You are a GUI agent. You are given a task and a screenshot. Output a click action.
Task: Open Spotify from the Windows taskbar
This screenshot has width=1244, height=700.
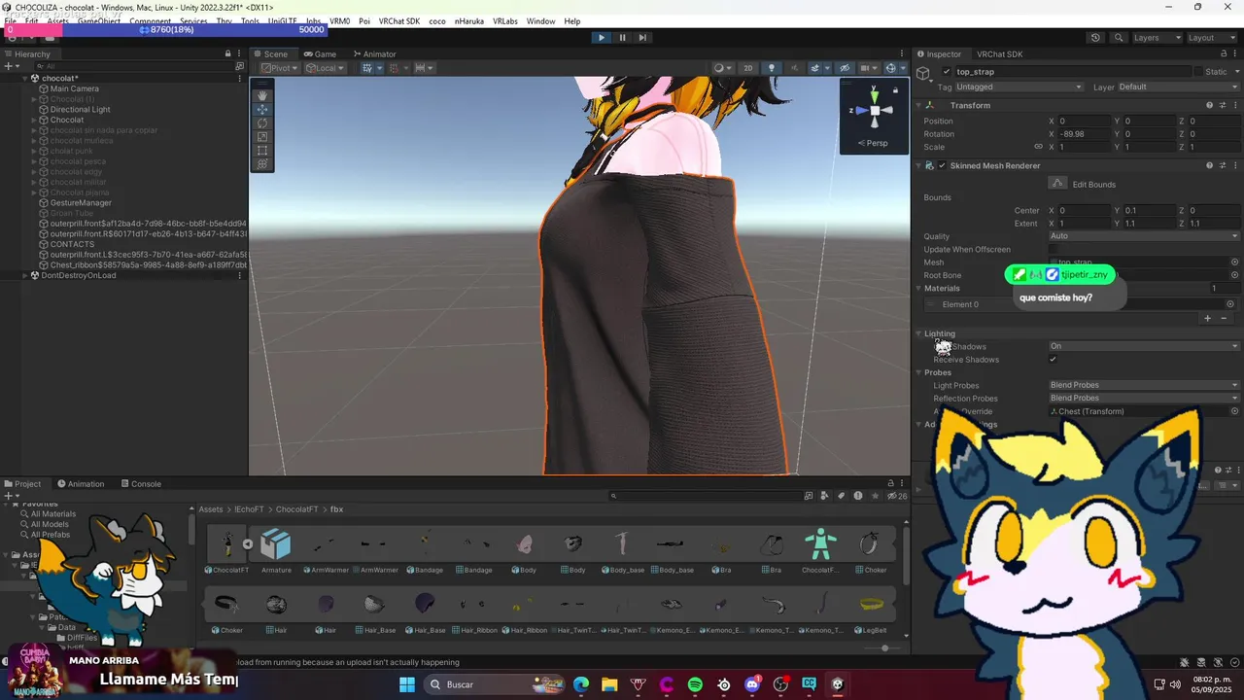click(x=695, y=684)
